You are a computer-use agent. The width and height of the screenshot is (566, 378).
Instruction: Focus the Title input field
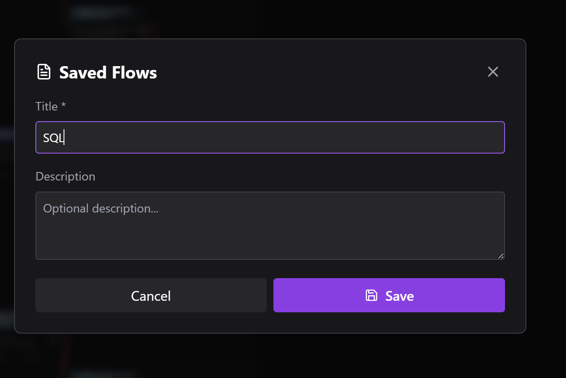(x=270, y=137)
